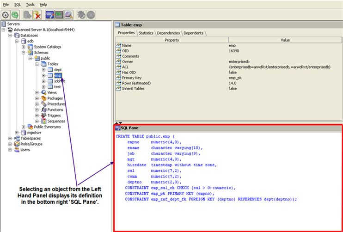The image size is (343, 232).
Task: Open the Tools menu
Action: [30, 4]
